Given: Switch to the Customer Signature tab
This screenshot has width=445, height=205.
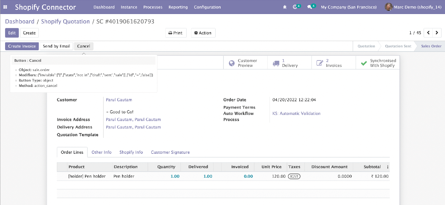Looking at the screenshot, I should point(170,152).
